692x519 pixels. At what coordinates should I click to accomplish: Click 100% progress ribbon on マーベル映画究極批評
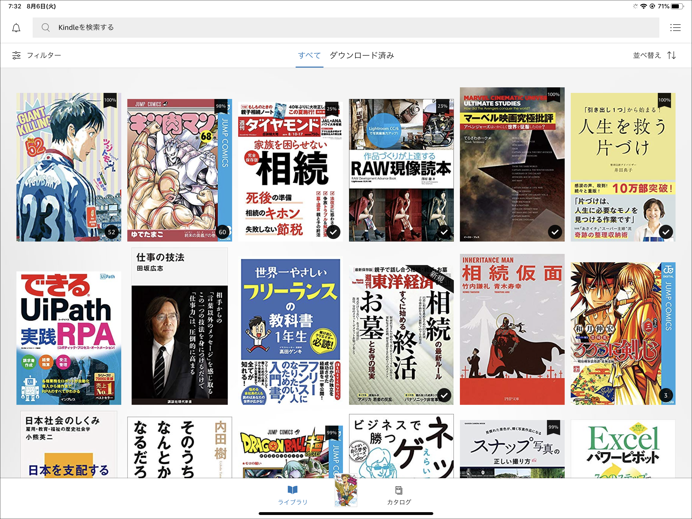tap(553, 95)
